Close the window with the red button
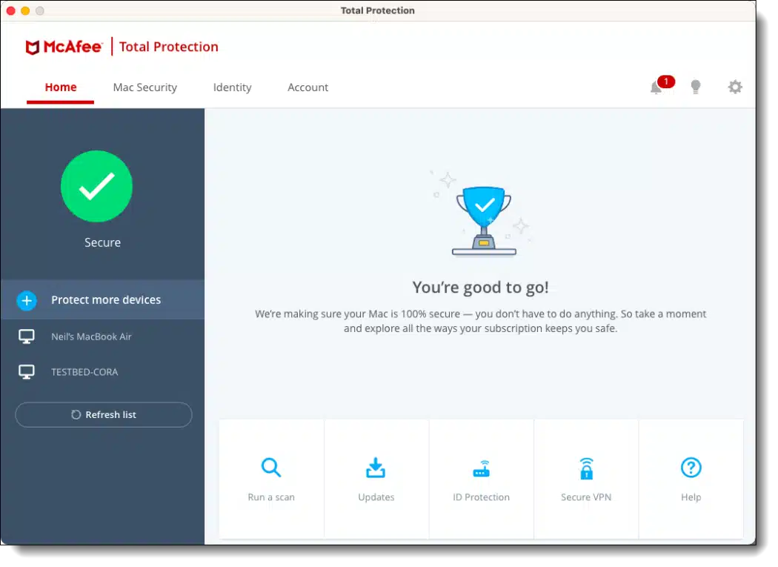 (11, 10)
